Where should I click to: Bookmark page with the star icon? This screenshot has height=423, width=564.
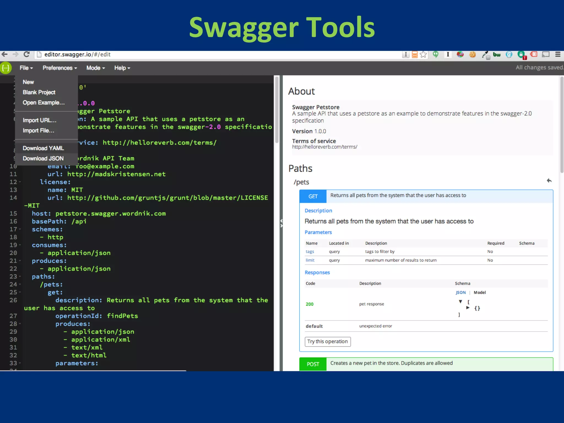[x=423, y=55]
